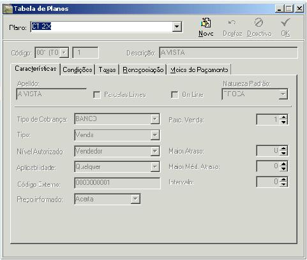307x260 pixels.
Task: Increase the Intervalo spinner value
Action: tap(283, 180)
